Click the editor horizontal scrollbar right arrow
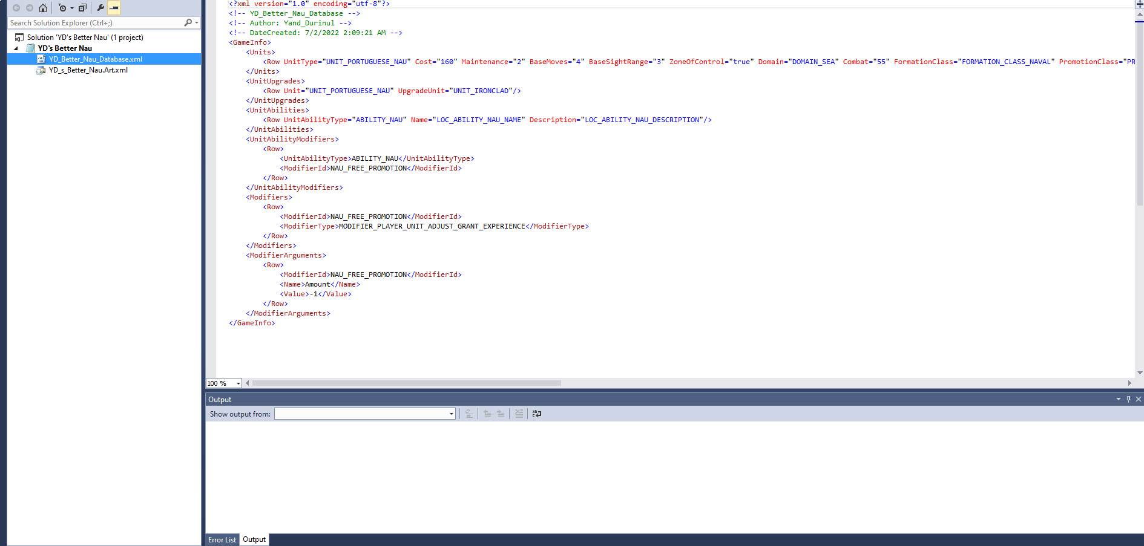Viewport: 1144px width, 546px height. pyautogui.click(x=1129, y=383)
